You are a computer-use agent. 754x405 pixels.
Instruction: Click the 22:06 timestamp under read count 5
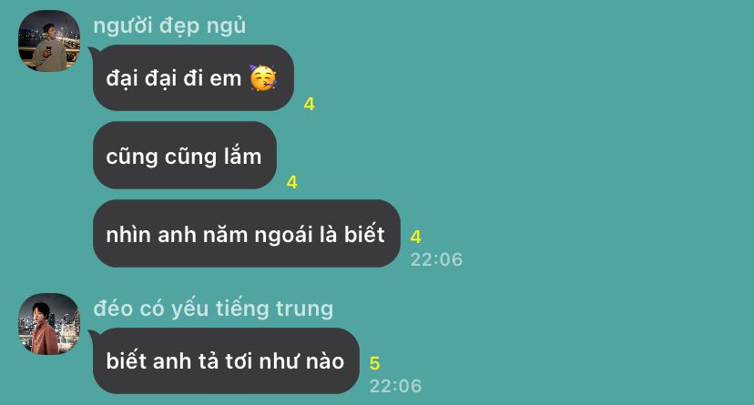coord(395,386)
